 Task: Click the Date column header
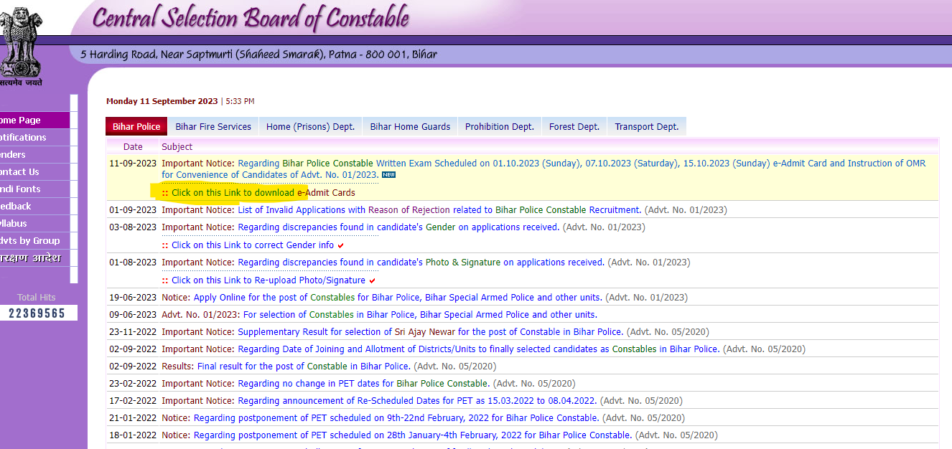click(x=133, y=147)
